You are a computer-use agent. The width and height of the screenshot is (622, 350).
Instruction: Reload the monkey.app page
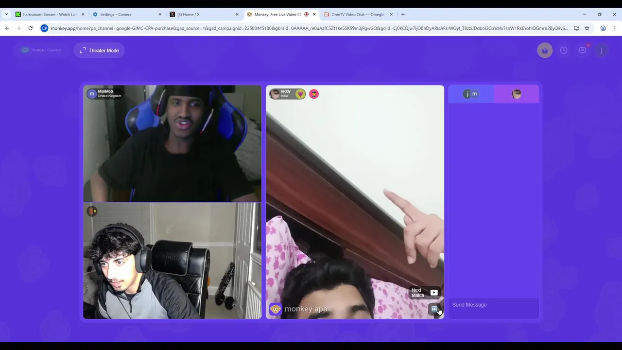(x=30, y=28)
